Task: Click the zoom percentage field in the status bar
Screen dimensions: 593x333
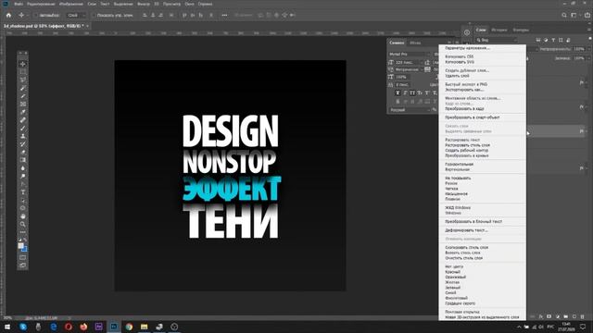Action: tap(8, 318)
